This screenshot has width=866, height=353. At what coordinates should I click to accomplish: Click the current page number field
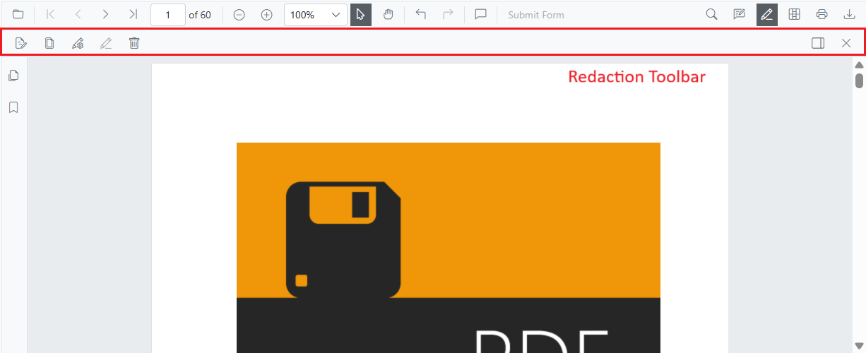[168, 15]
